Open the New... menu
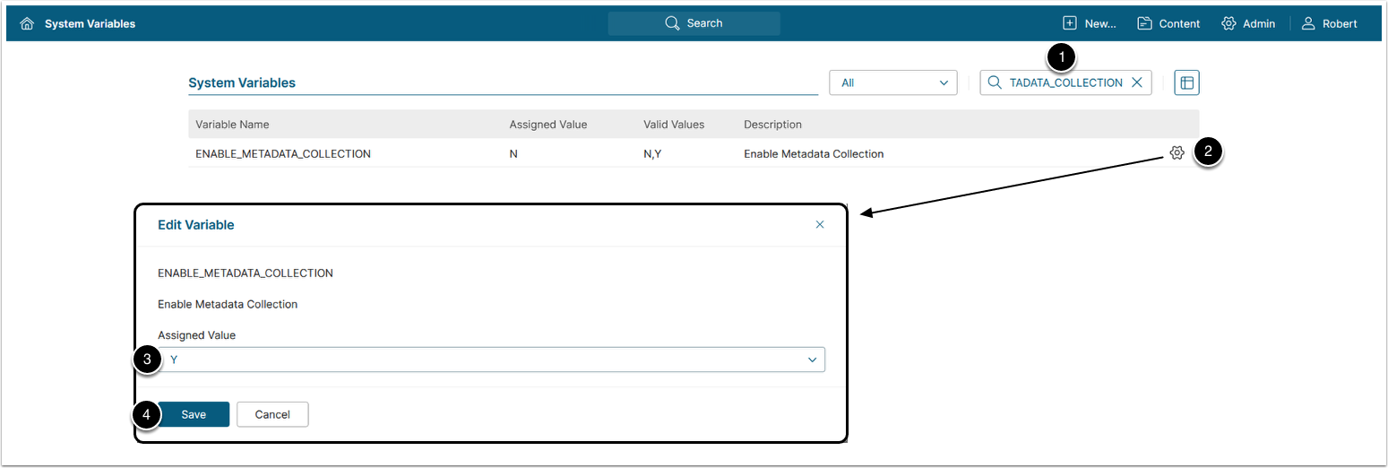 click(1089, 23)
